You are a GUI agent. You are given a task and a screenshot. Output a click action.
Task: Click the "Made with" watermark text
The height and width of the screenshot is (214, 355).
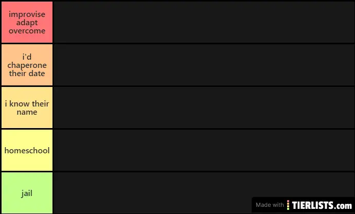(x=270, y=205)
